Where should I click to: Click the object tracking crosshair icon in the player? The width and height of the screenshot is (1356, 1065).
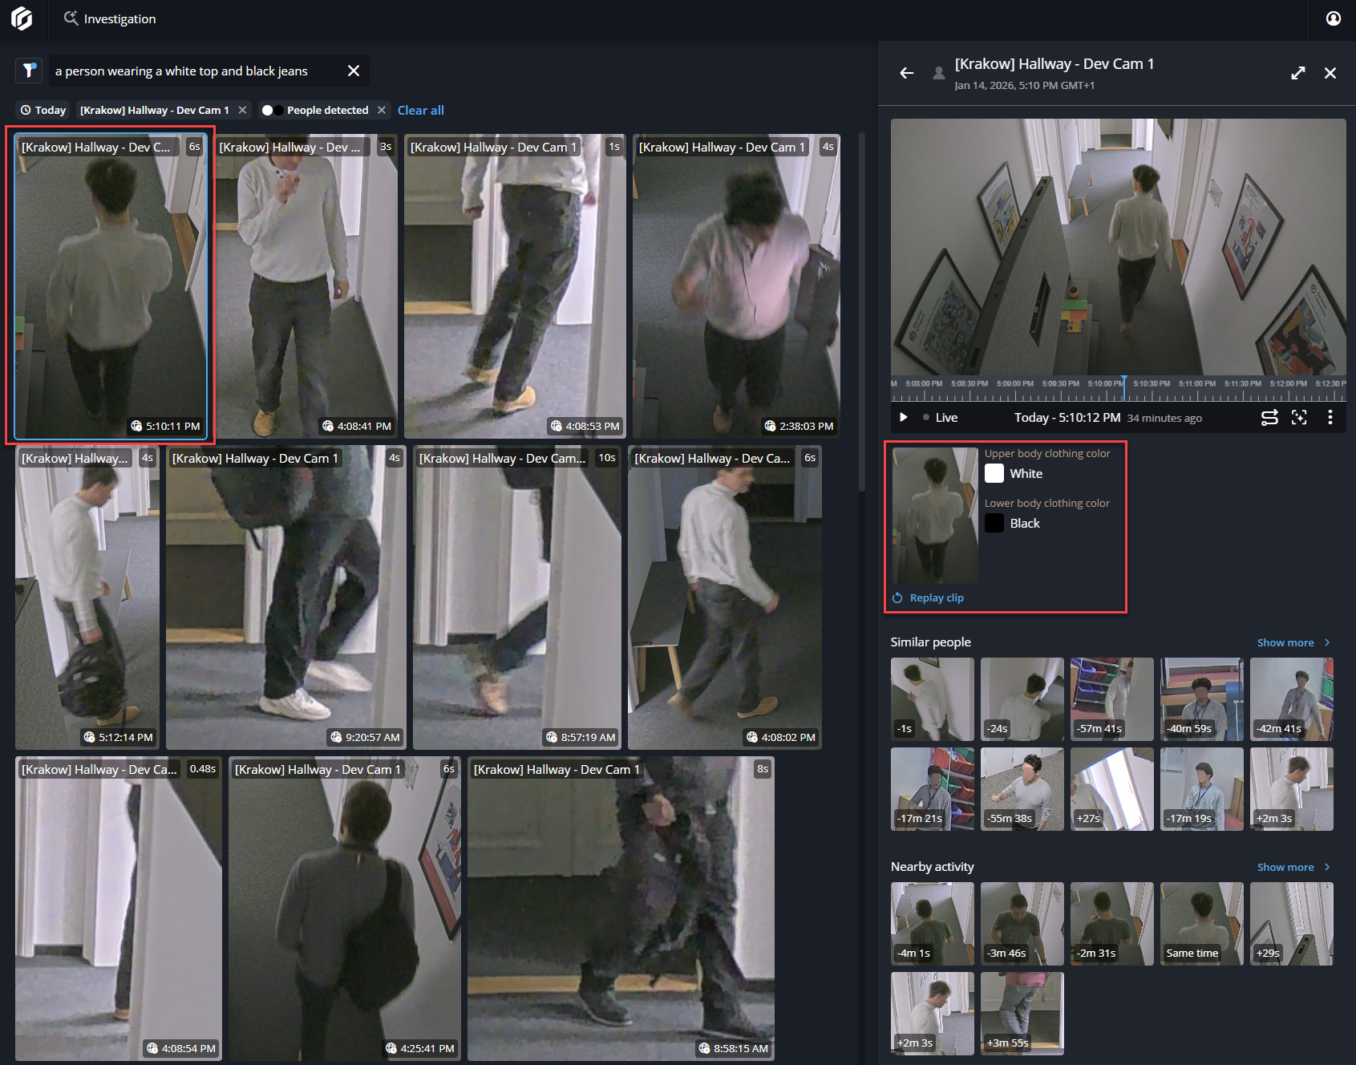point(1300,417)
